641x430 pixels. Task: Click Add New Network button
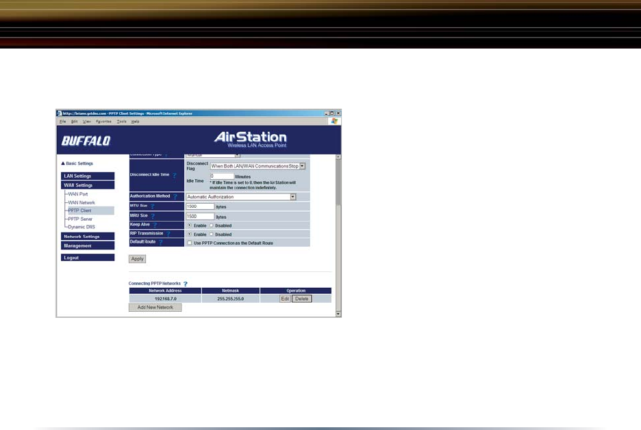coord(155,307)
